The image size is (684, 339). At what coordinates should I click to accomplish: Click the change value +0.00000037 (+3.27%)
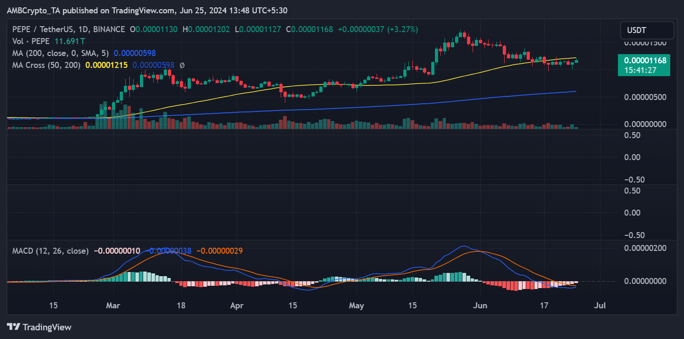(x=378, y=29)
